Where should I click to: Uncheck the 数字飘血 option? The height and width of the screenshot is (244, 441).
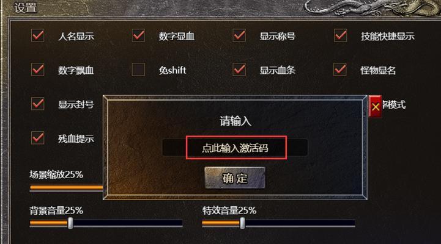click(38, 70)
